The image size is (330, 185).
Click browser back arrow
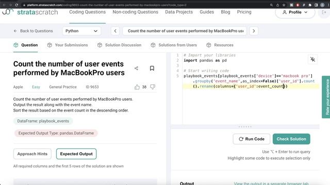[4, 5]
